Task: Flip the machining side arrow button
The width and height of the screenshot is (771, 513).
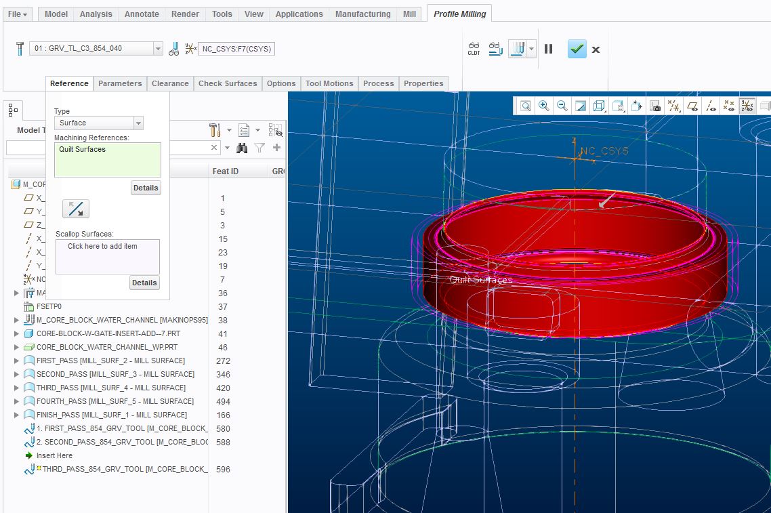Action: 76,209
